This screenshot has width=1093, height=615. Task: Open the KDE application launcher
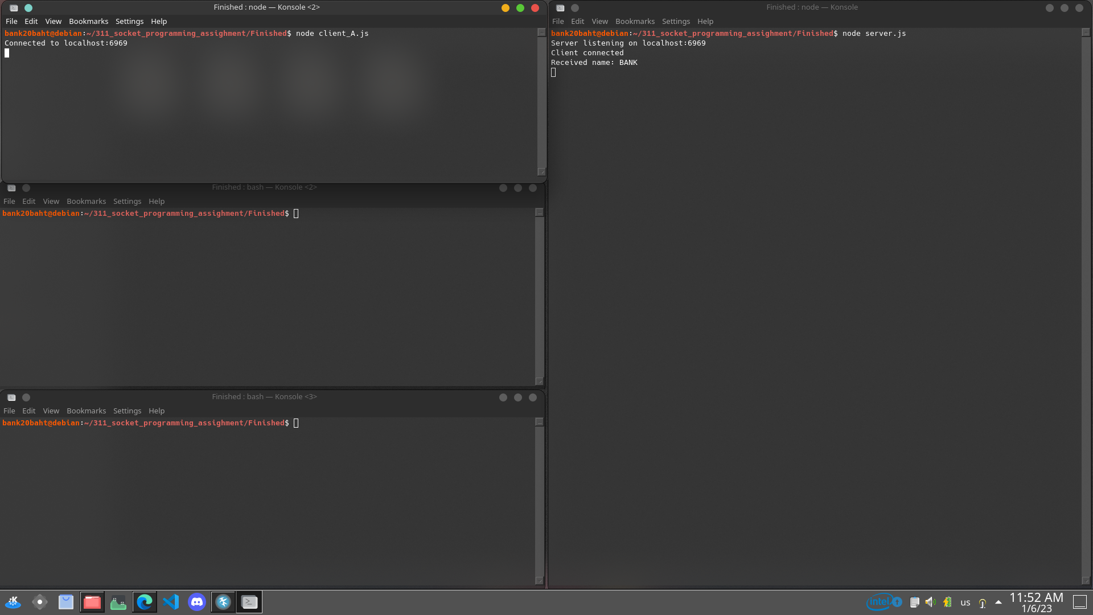click(x=13, y=602)
